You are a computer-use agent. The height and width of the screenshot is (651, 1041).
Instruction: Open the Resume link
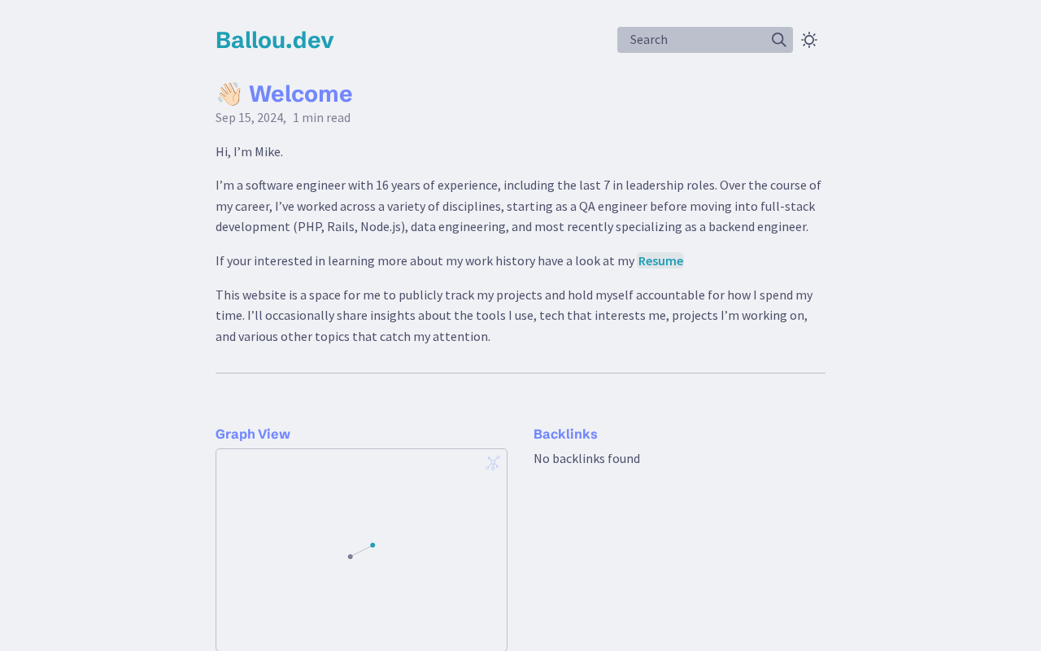coord(660,261)
